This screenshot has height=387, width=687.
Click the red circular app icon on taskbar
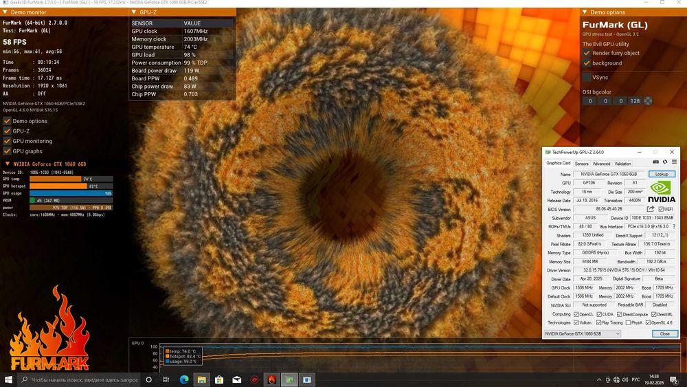254,379
